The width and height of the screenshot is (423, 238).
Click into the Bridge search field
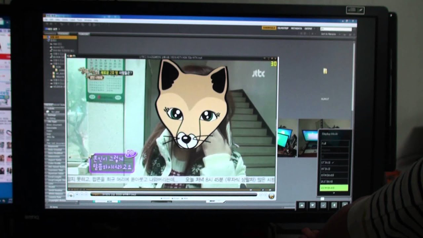click(x=335, y=29)
